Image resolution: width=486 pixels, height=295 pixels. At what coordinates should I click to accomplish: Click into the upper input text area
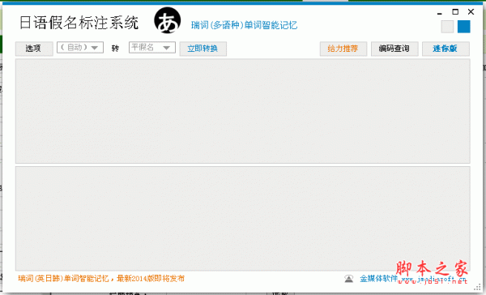click(x=243, y=111)
